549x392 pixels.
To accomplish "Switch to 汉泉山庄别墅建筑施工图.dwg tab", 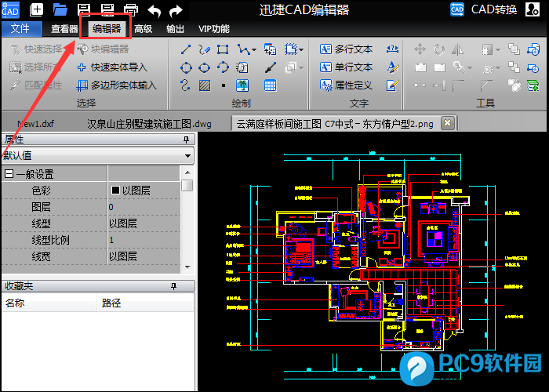I will pyautogui.click(x=149, y=124).
